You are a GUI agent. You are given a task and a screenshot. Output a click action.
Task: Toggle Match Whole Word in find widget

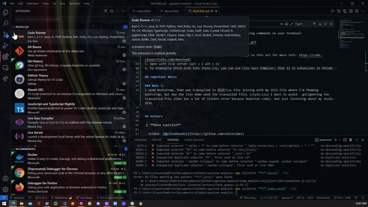point(287,24)
